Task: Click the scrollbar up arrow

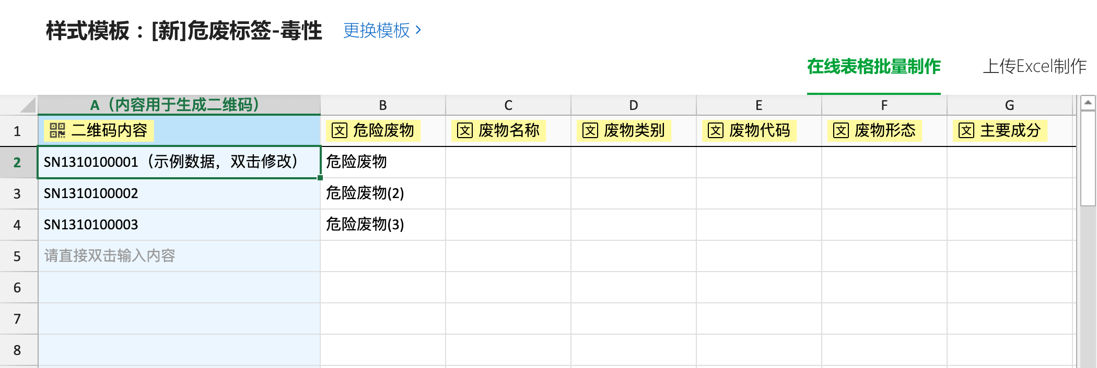Action: point(1088,103)
